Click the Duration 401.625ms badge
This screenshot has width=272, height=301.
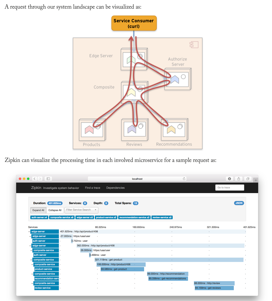click(x=55, y=203)
